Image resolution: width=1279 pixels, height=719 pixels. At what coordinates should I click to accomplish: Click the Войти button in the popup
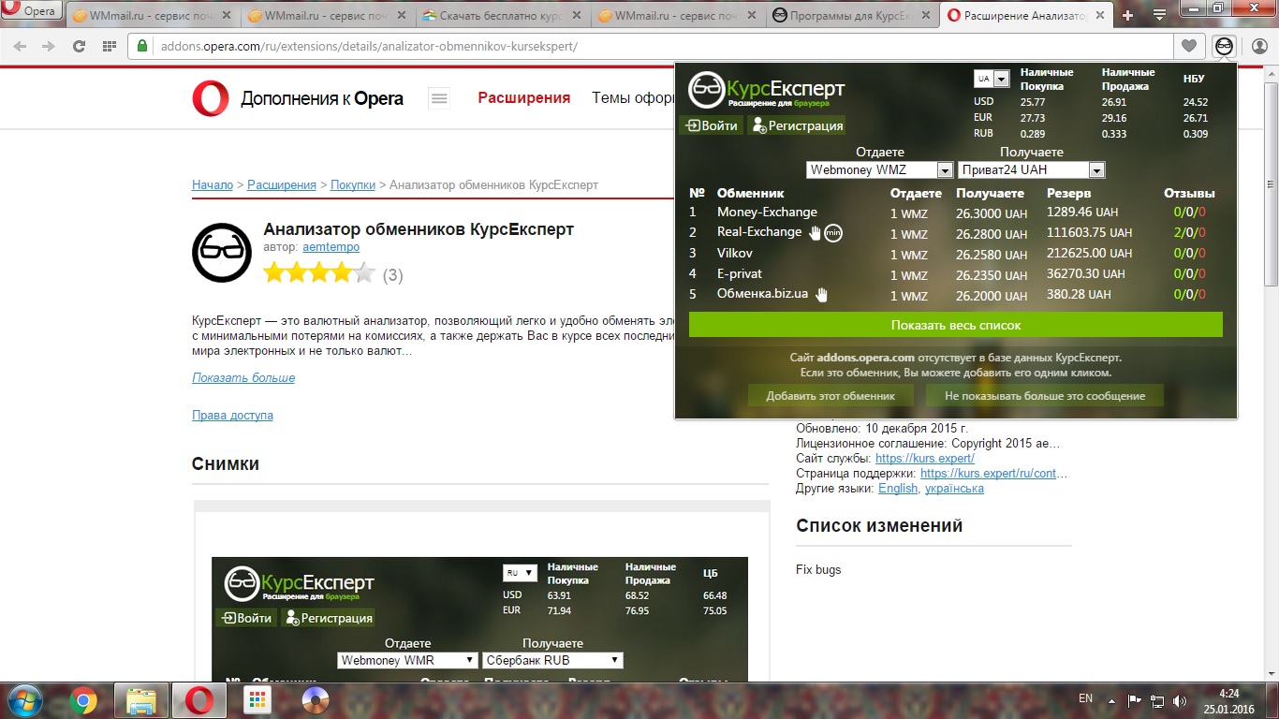[x=712, y=125]
